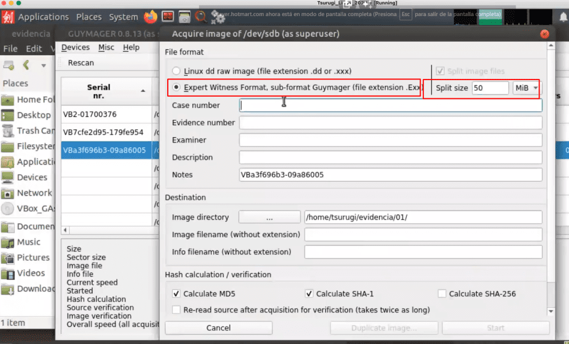This screenshot has height=344, width=569.
Task: Enable re-read source after acquisition verification
Action: tap(176, 310)
